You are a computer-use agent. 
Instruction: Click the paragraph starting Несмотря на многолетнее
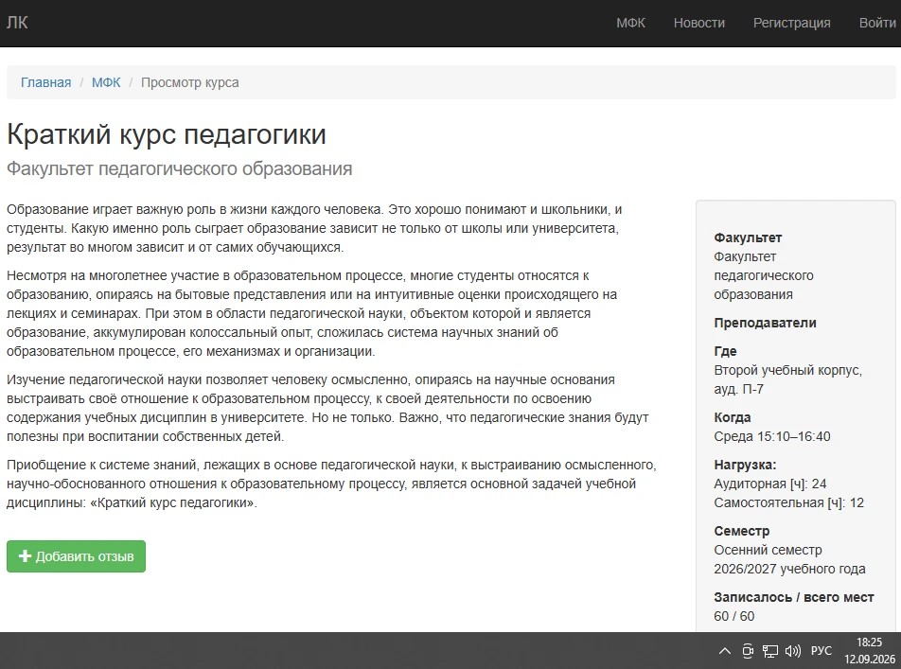pyautogui.click(x=311, y=314)
